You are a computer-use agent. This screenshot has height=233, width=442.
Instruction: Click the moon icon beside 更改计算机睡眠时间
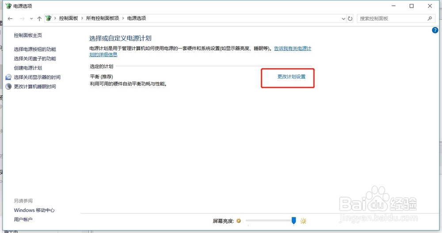point(8,86)
